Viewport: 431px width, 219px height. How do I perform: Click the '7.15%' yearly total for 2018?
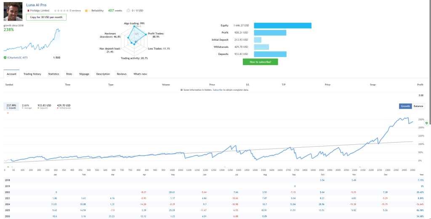point(420,180)
